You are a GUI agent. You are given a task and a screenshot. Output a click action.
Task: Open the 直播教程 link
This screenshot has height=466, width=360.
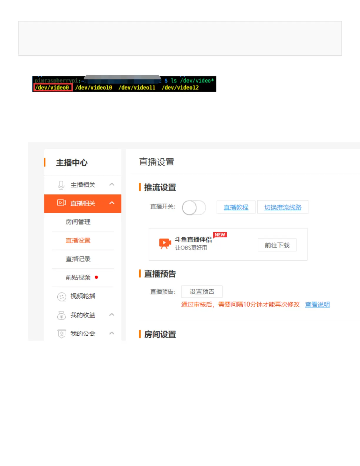click(x=236, y=207)
